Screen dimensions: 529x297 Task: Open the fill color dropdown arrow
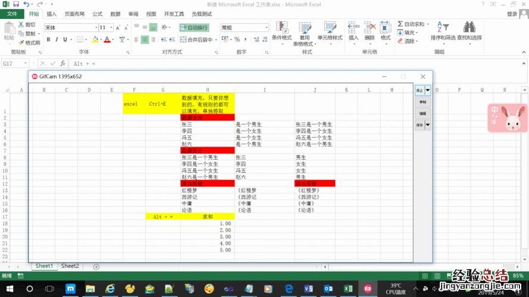coord(101,40)
